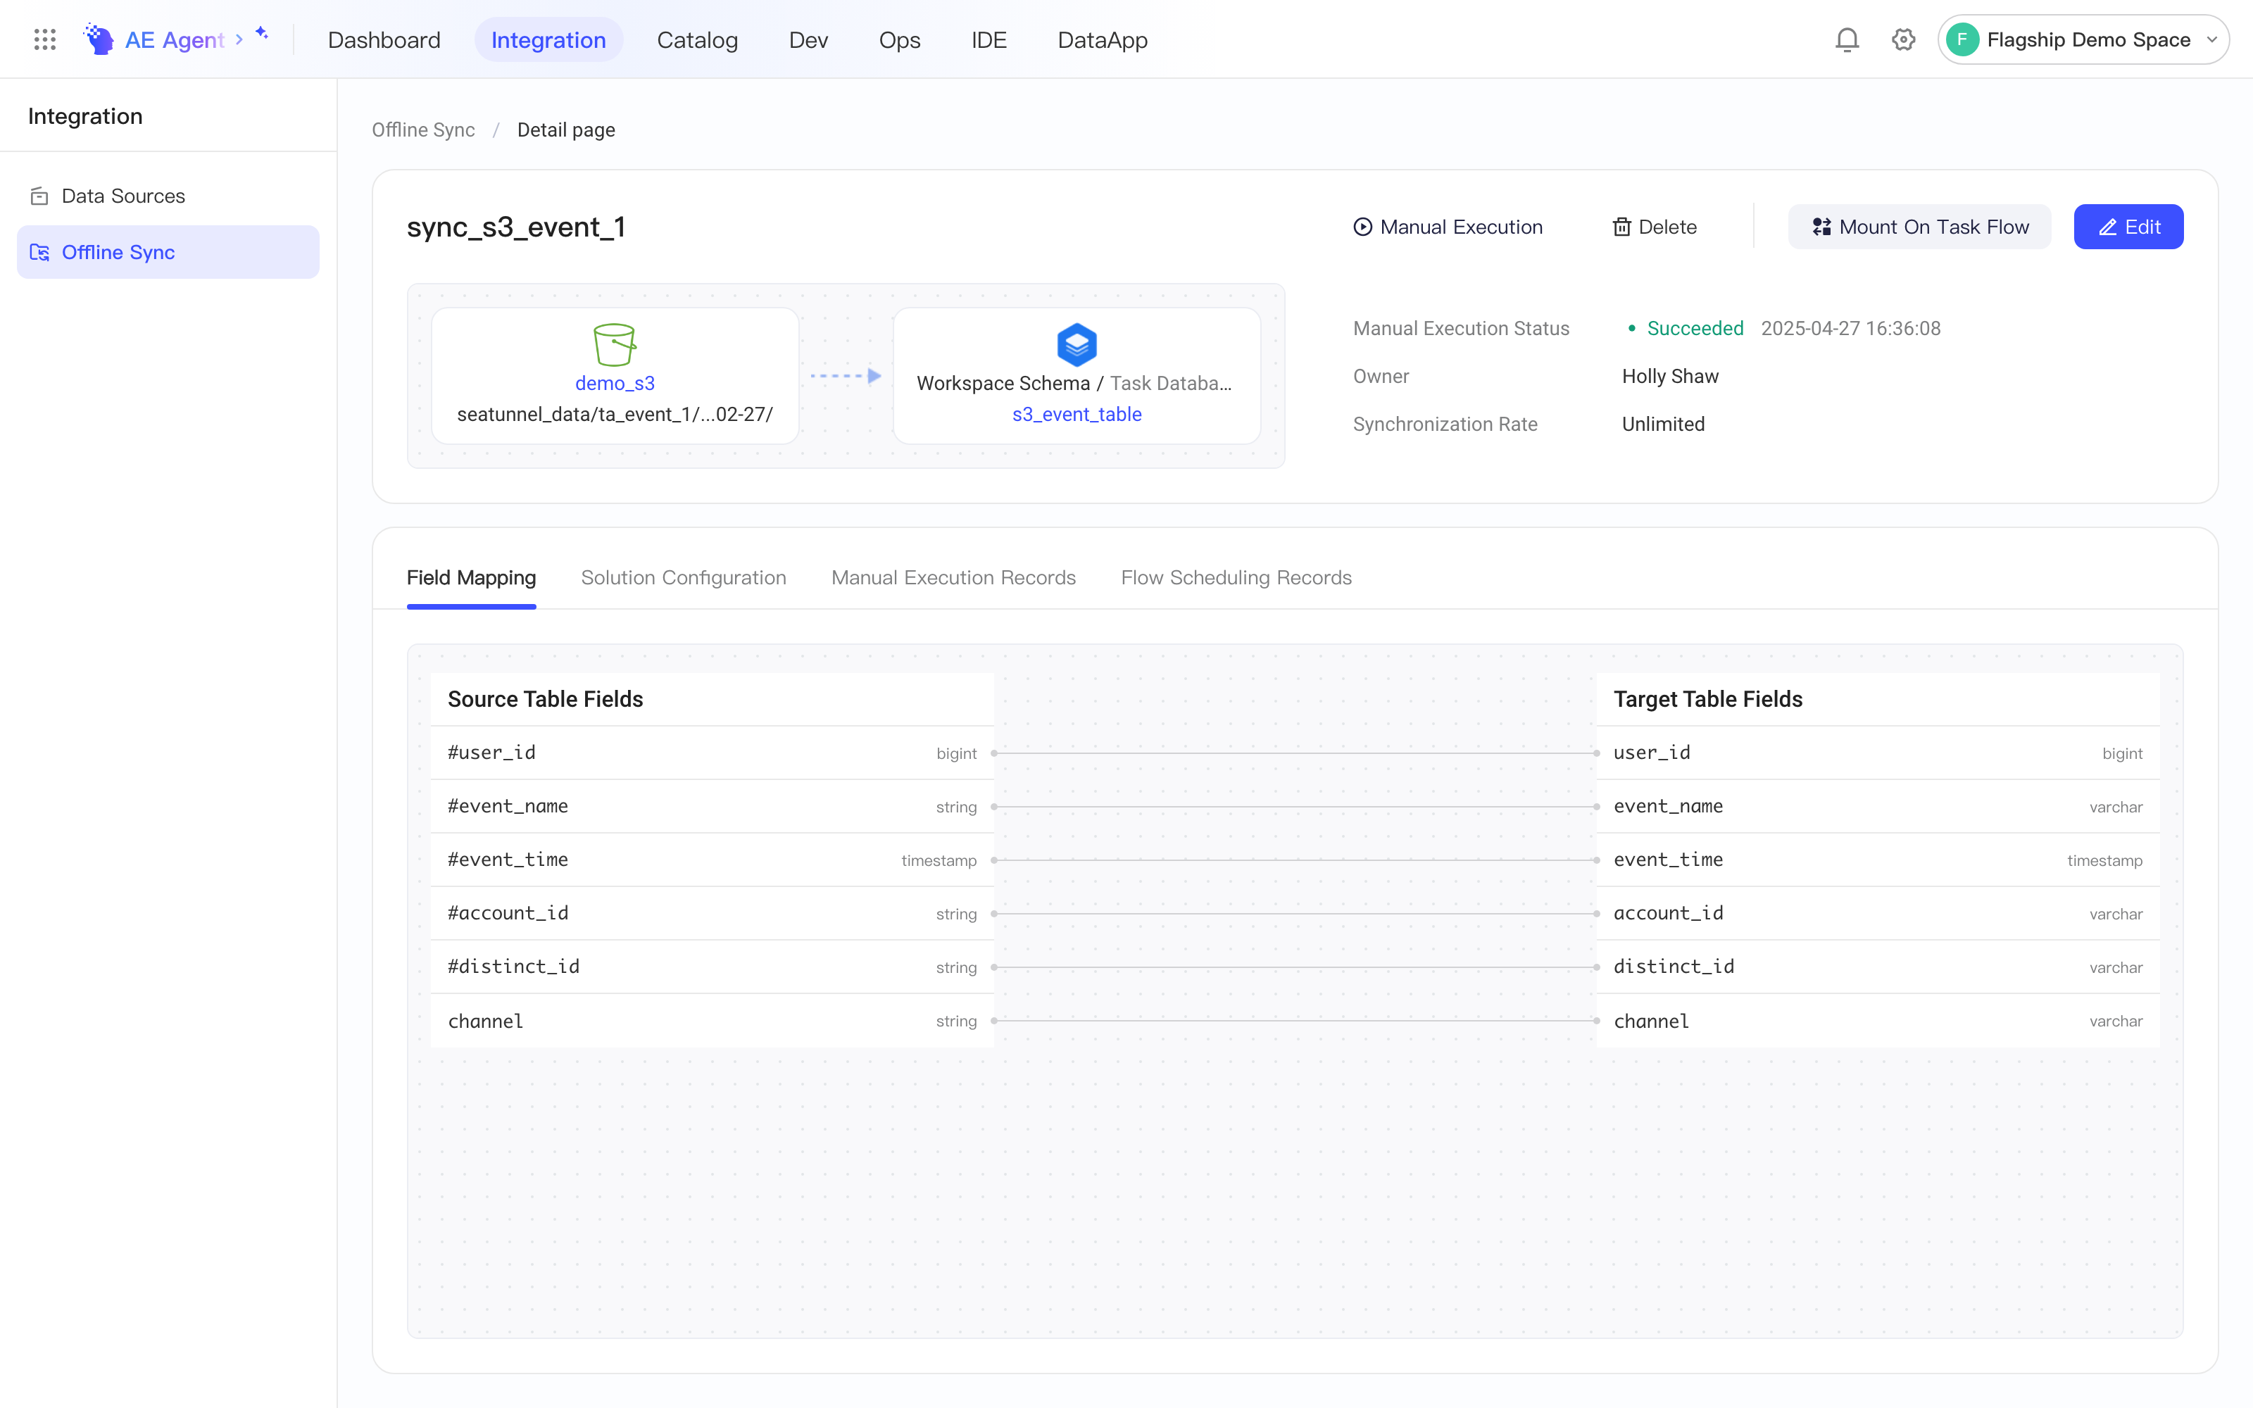The image size is (2253, 1408).
Task: Open the demo_s3 data source link
Action: (x=615, y=383)
